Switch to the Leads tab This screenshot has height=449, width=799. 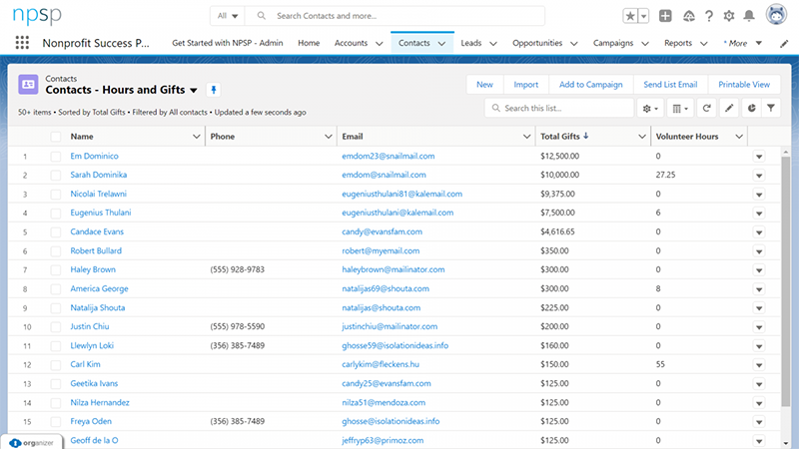click(470, 43)
